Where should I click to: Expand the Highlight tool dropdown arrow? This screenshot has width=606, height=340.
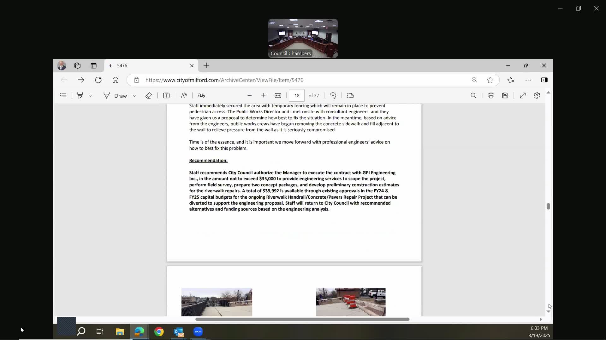90,96
